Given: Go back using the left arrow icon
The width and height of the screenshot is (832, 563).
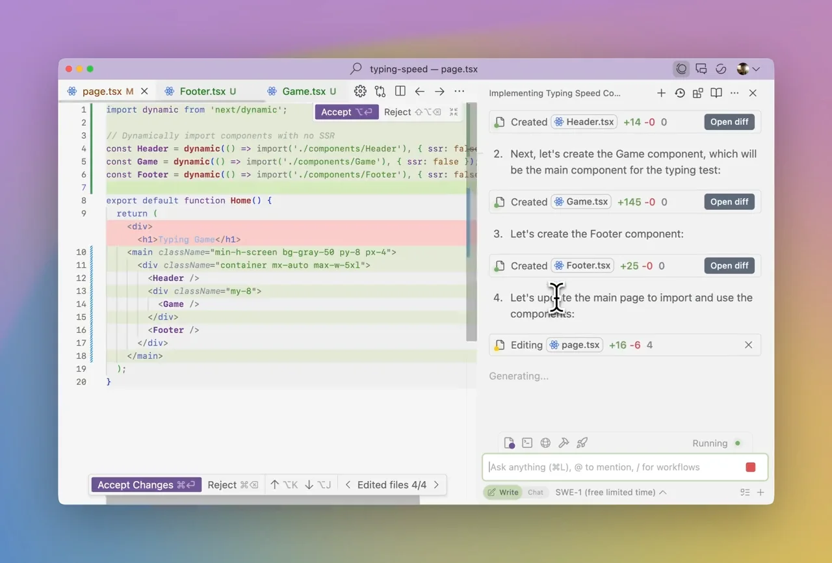Looking at the screenshot, I should pyautogui.click(x=420, y=92).
